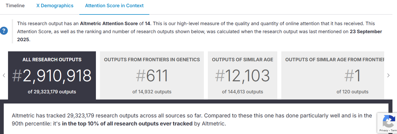This screenshot has width=397, height=134.
Task: Switch to the X Demographics tab
Action: [55, 6]
